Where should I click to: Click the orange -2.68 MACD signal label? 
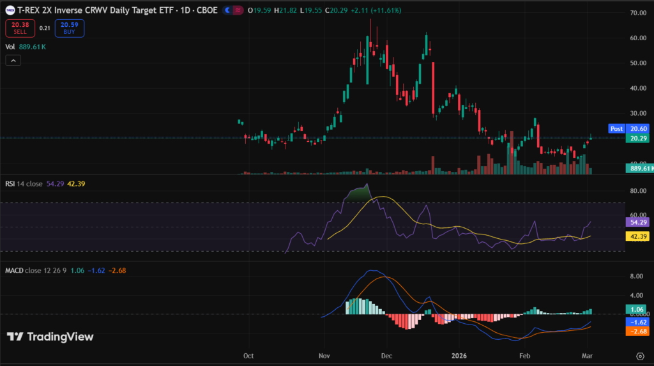[639, 332]
